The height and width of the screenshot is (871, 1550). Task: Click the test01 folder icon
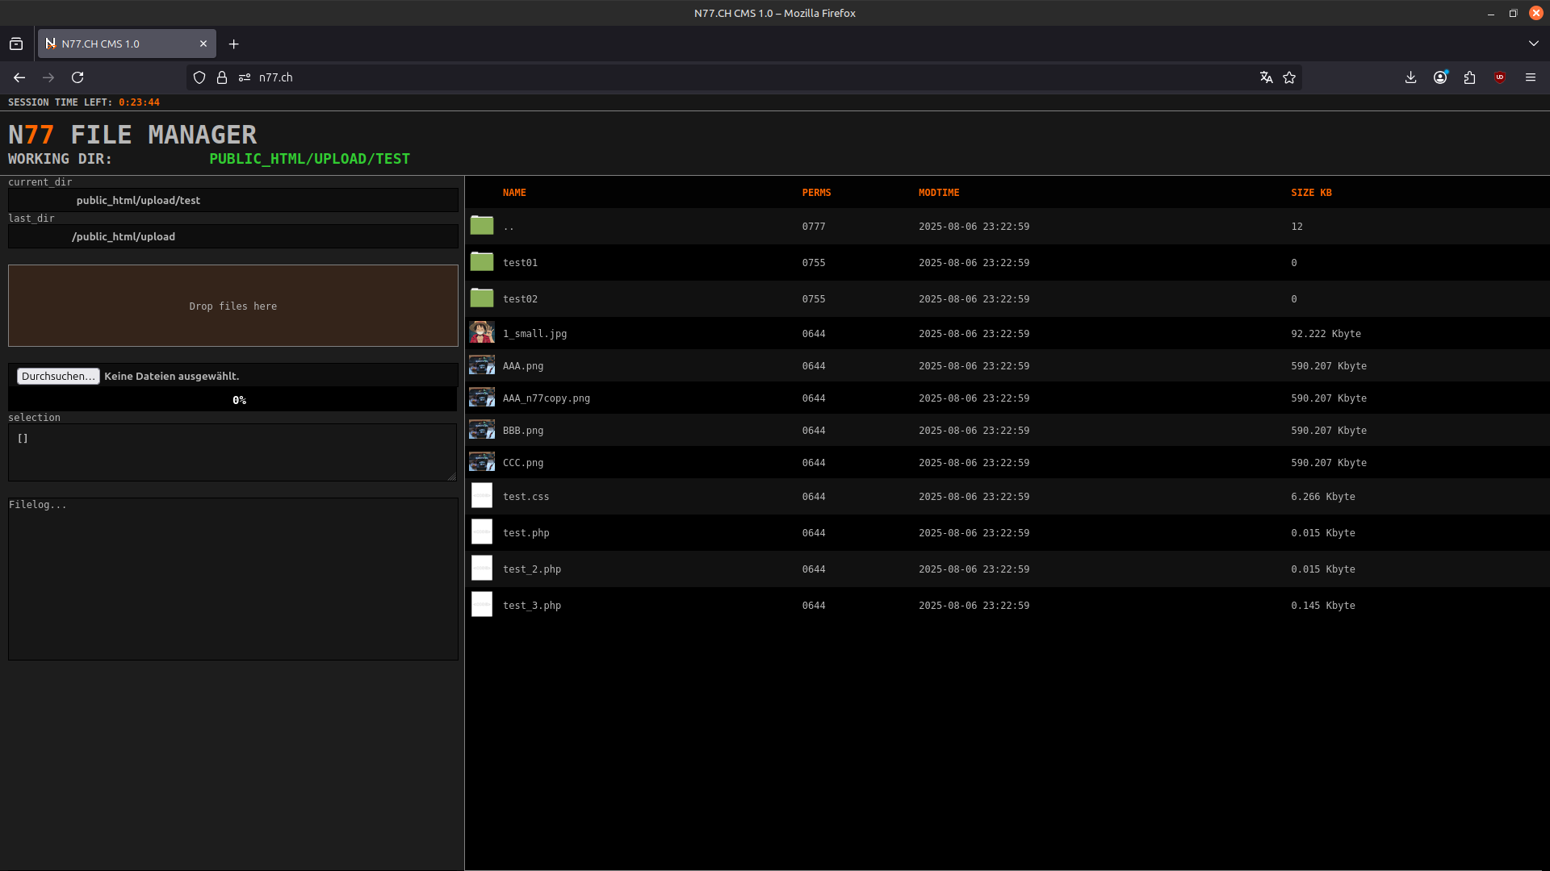(x=482, y=262)
